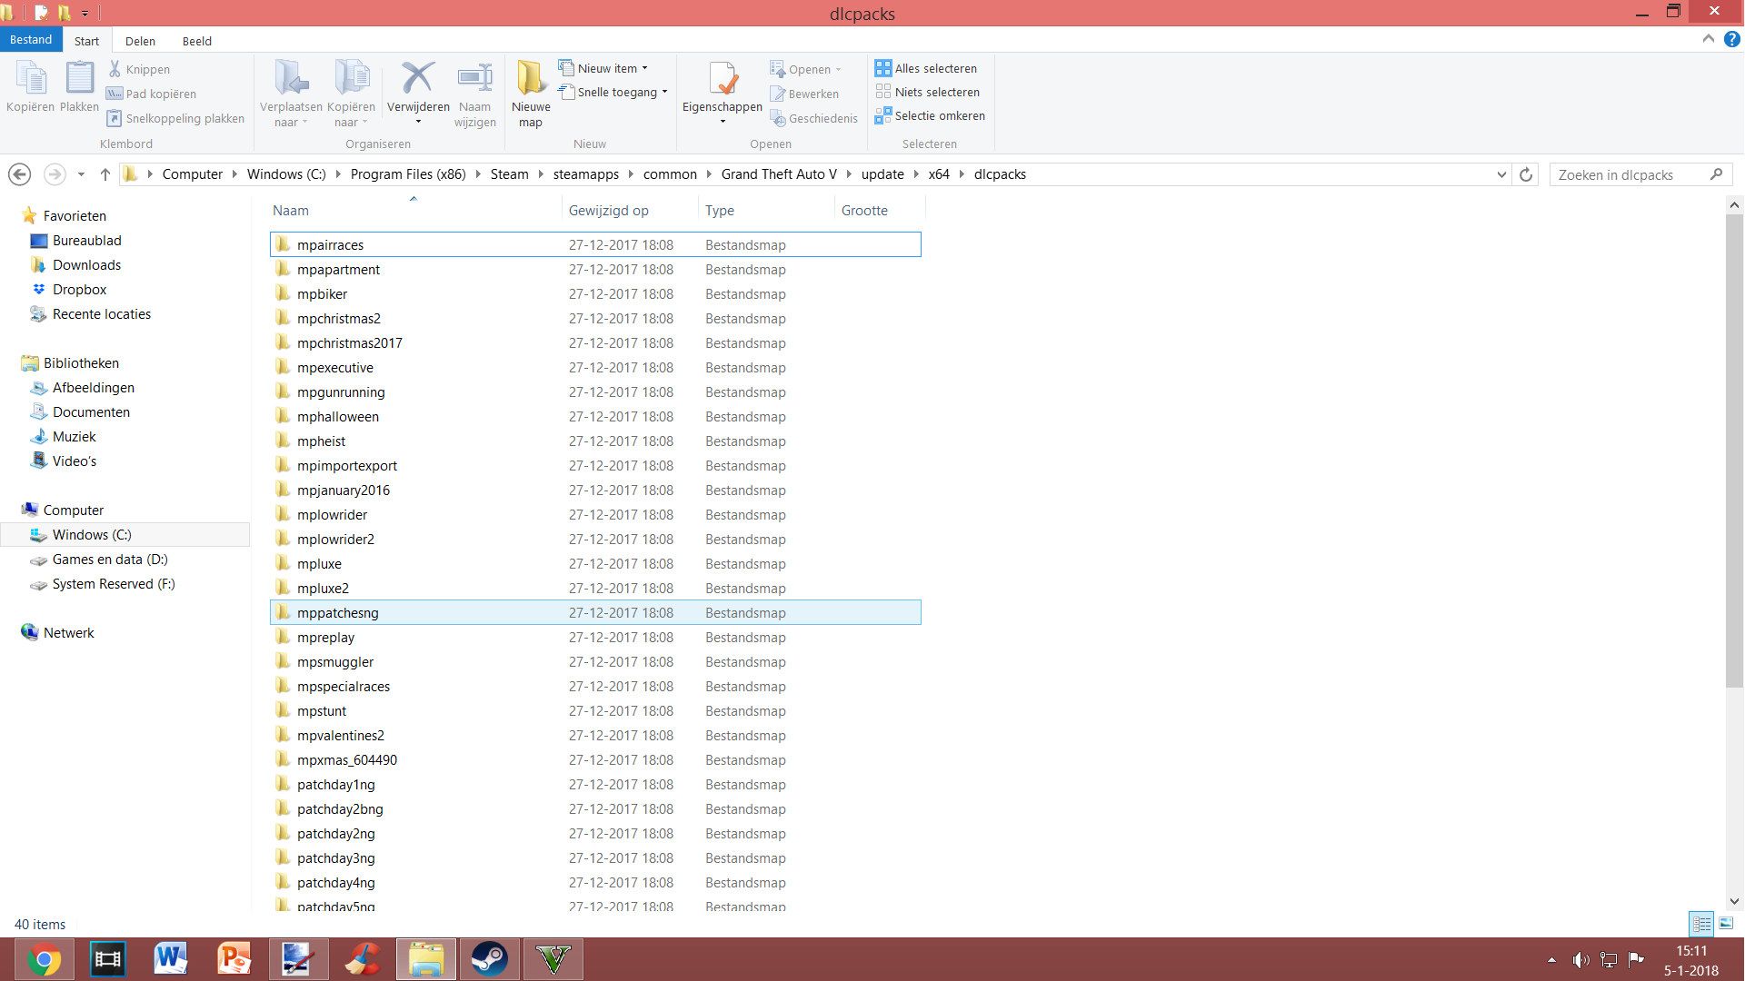Image resolution: width=1745 pixels, height=981 pixels.
Task: Open the recent locations dropdown arrow
Action: [x=81, y=174]
